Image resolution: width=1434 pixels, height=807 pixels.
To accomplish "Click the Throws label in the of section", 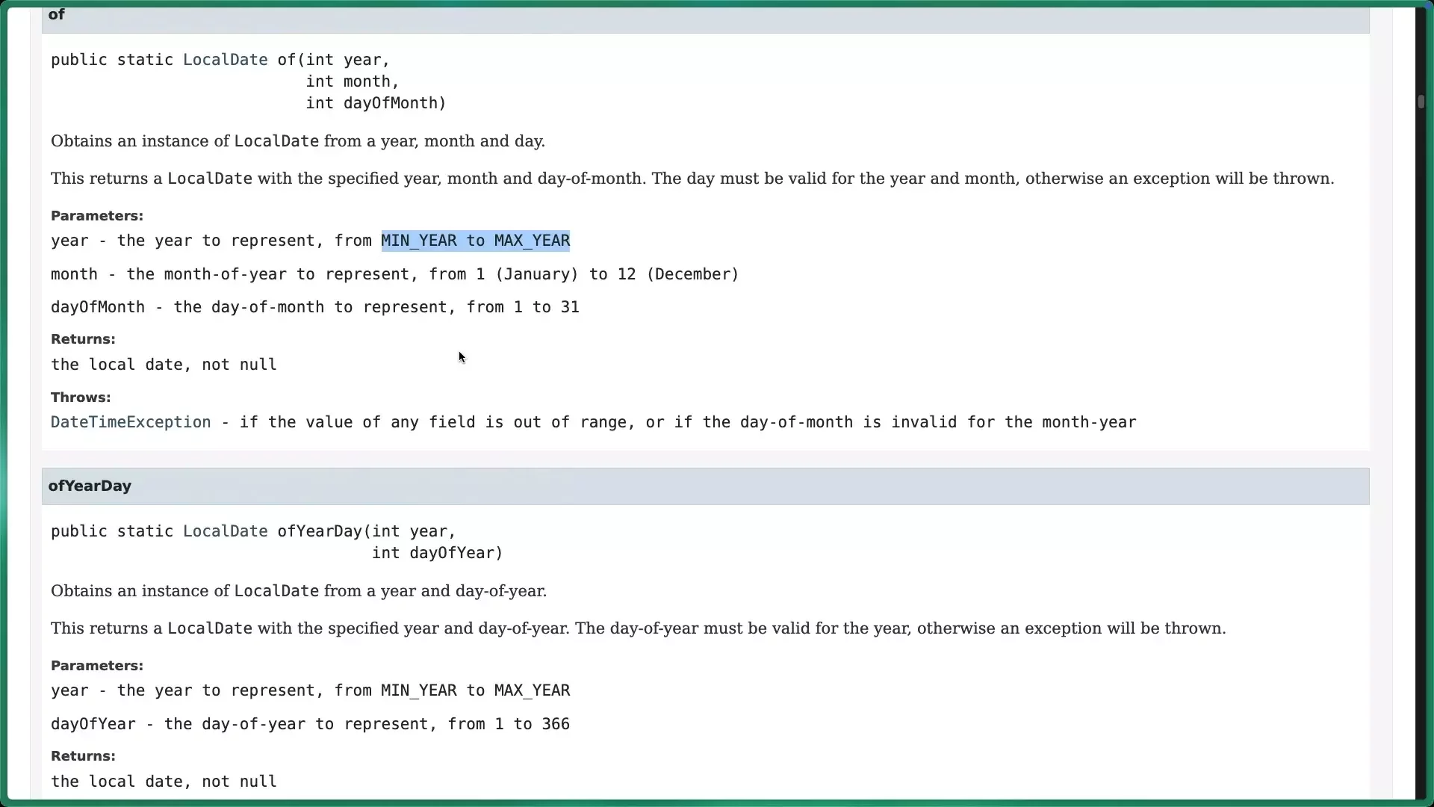I will pos(80,397).
